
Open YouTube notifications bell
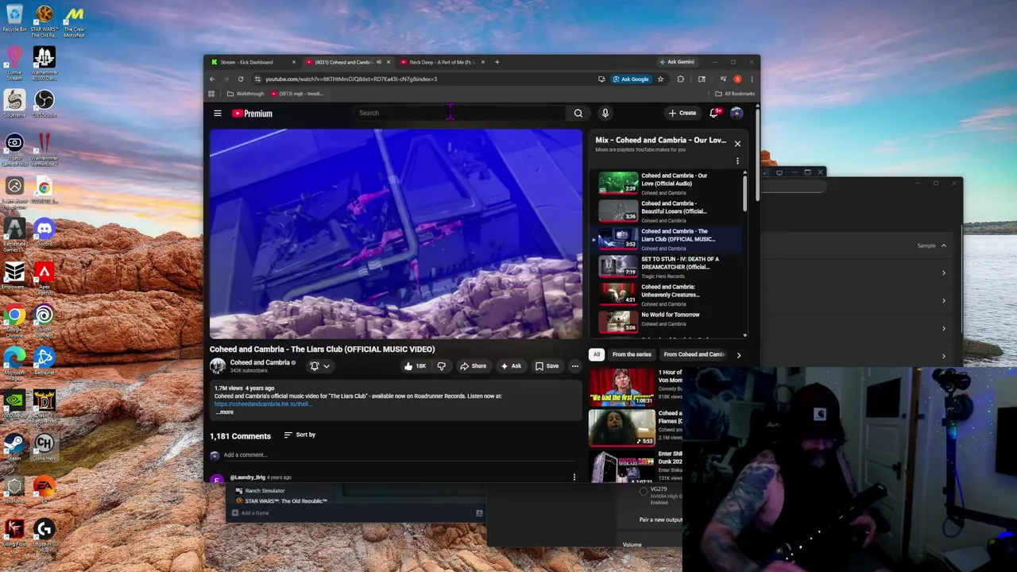(x=714, y=113)
